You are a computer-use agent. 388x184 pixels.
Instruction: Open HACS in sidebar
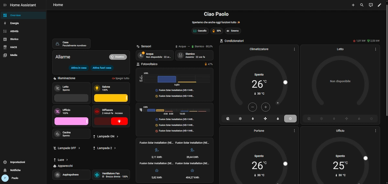pos(23,47)
